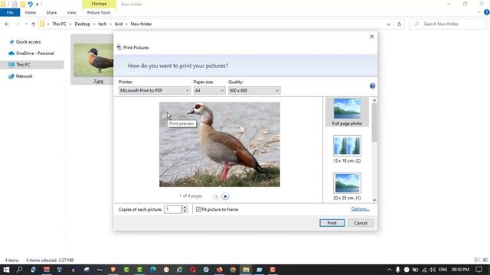Open File Explorer taskbar icon
The image size is (490, 275).
pos(246,270)
